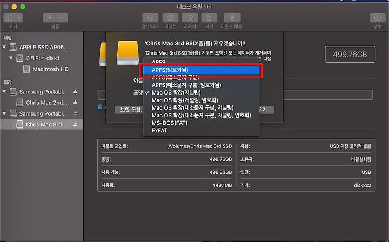Click the USB 외장 물리적 볼륨 type value
This screenshot has width=389, height=242.
pos(350,146)
